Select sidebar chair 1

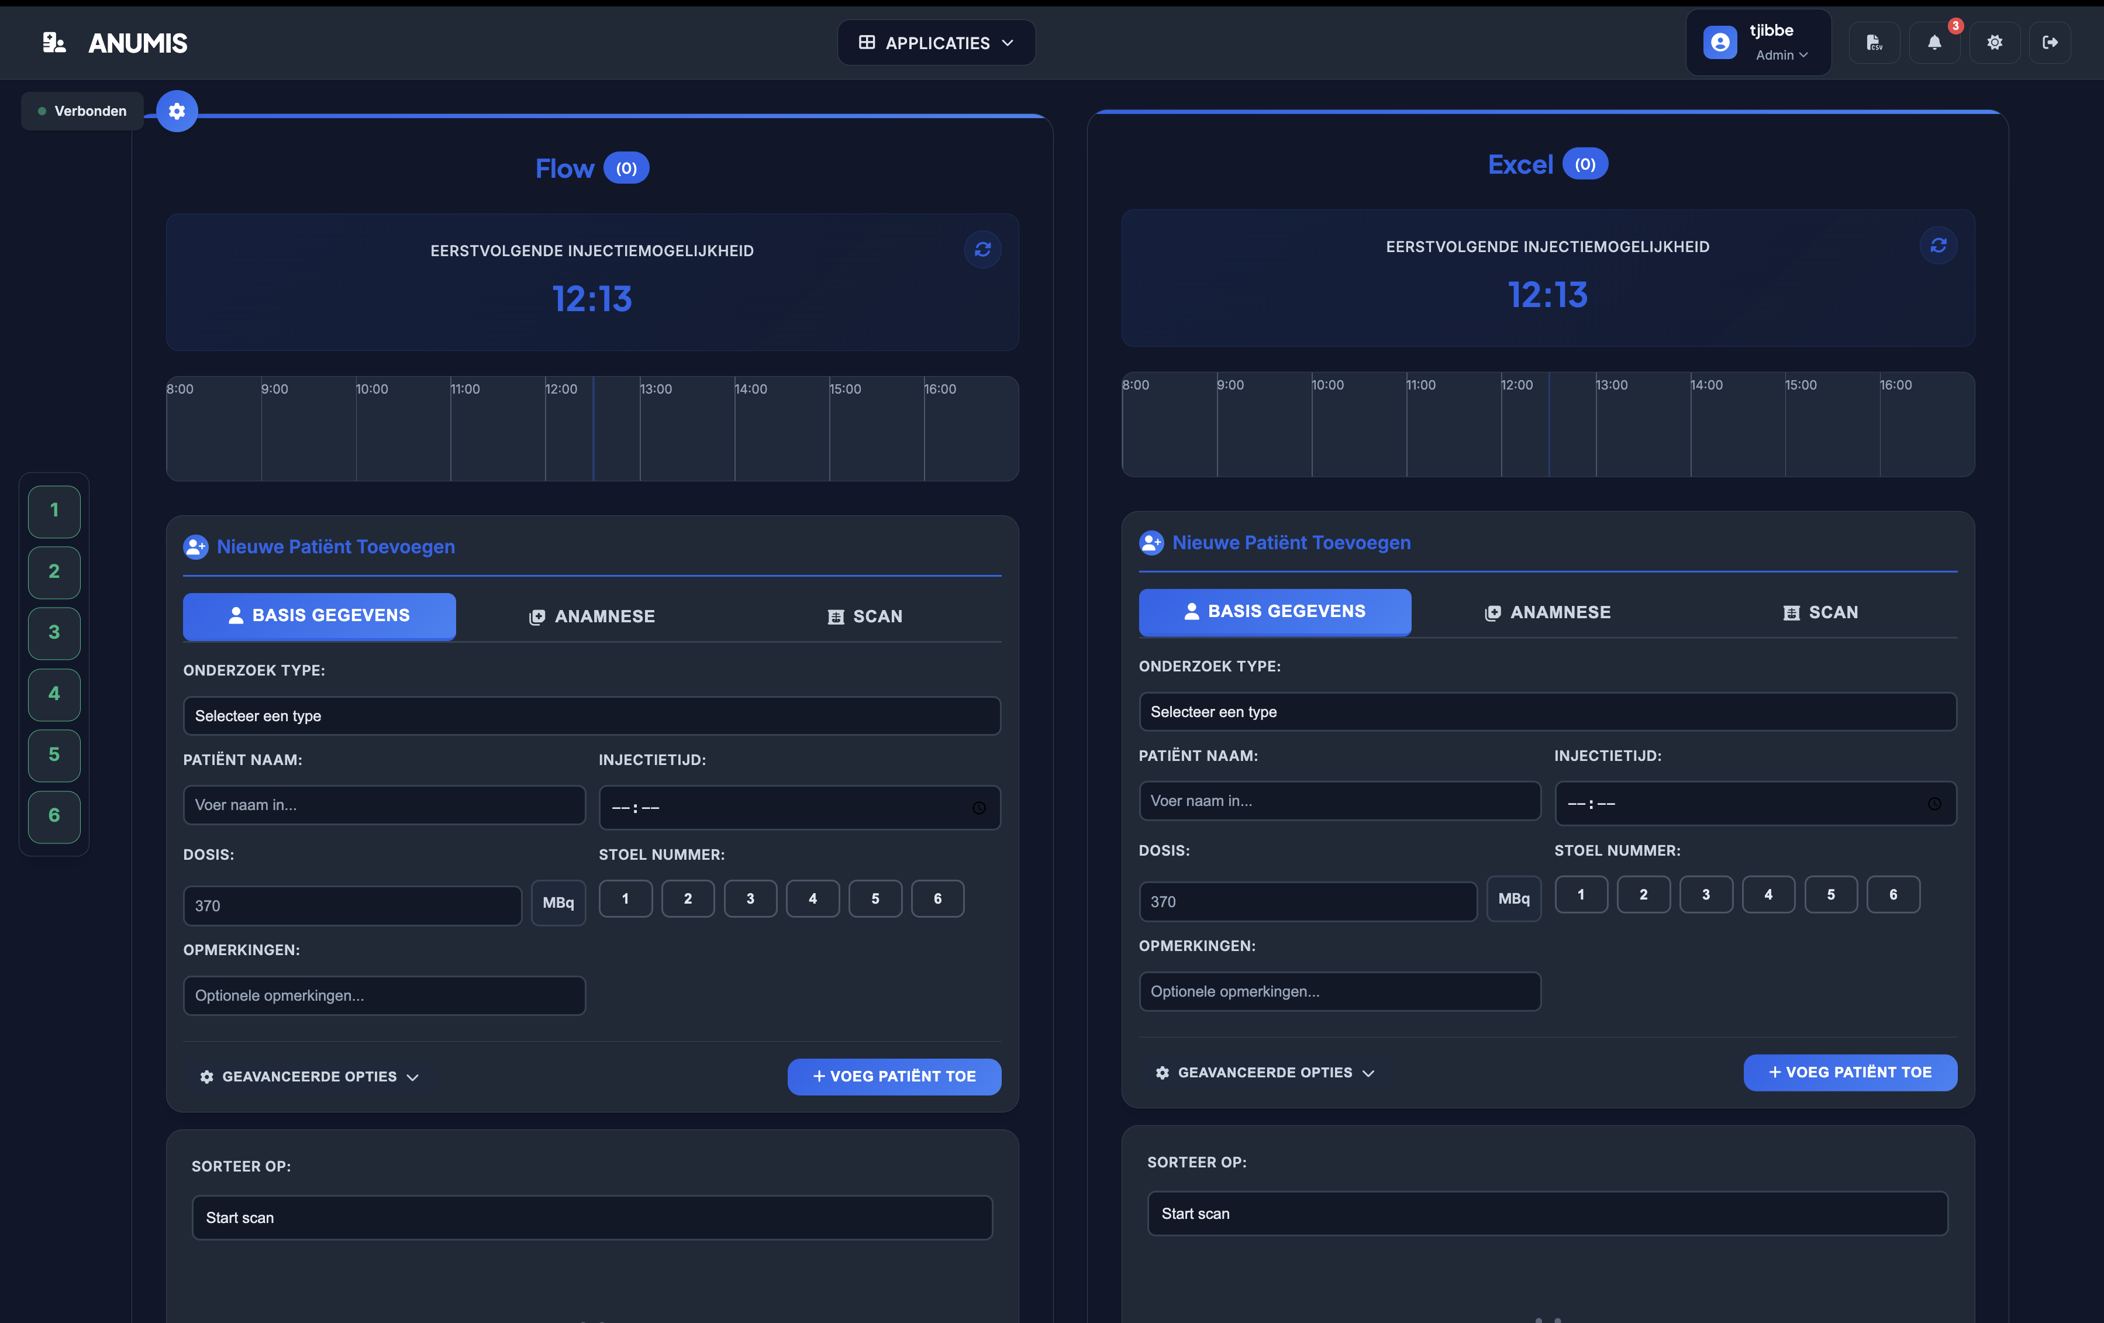[x=54, y=511]
